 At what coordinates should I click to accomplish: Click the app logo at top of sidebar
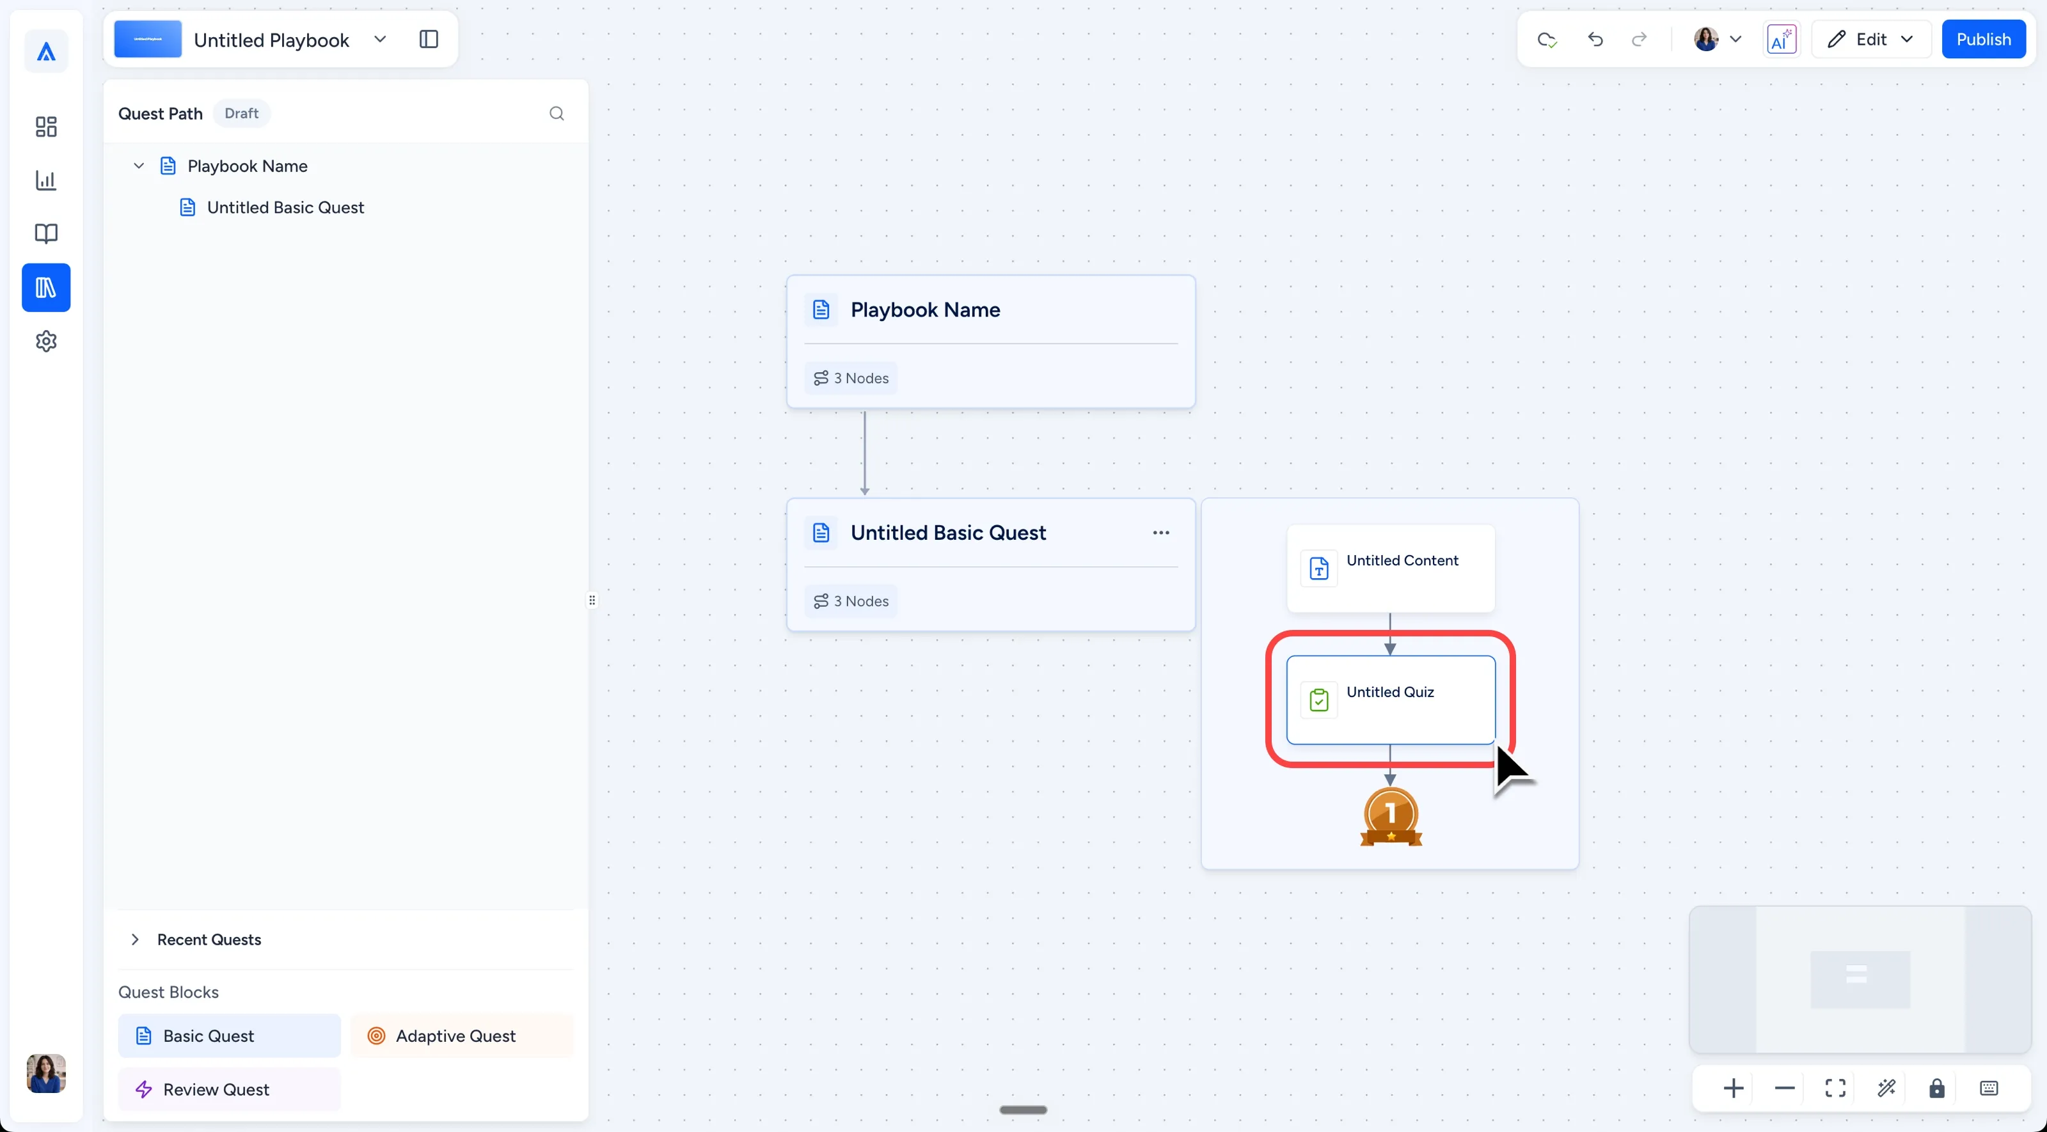pos(46,52)
